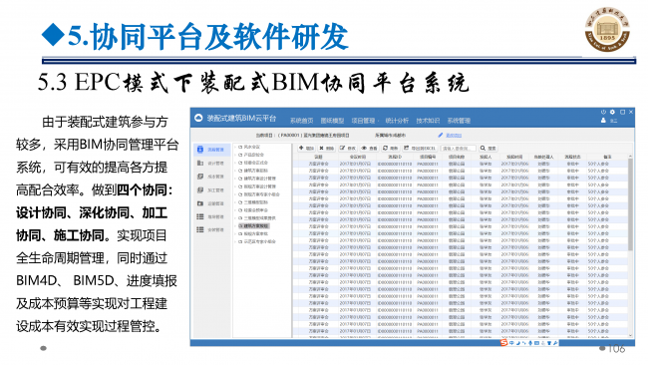
Task: Click the cloud logo of the BIM platform
Action: [198, 119]
